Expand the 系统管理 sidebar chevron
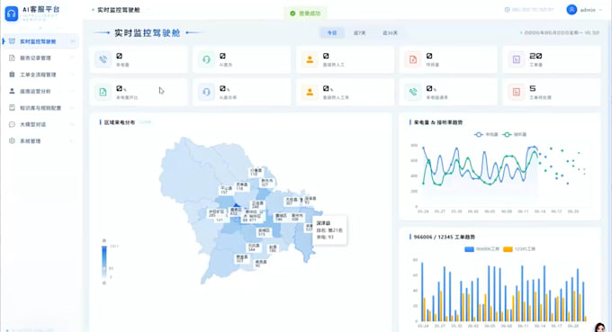 (73, 141)
